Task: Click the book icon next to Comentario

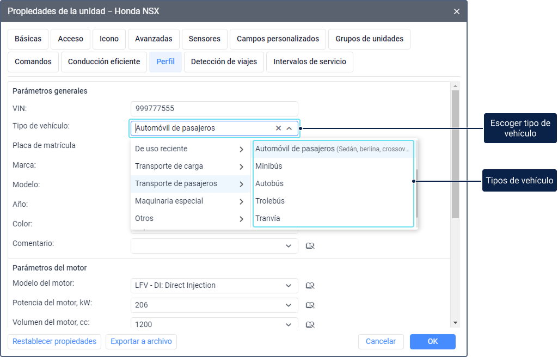Action: [310, 246]
